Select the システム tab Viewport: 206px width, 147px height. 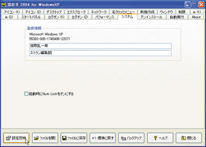click(127, 17)
